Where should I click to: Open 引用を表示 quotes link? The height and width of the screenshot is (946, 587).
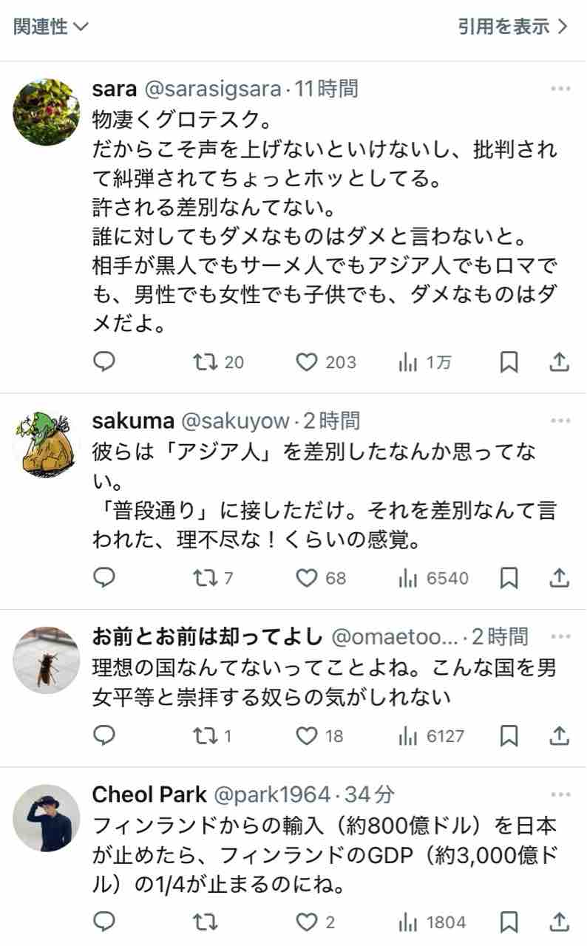tap(513, 27)
